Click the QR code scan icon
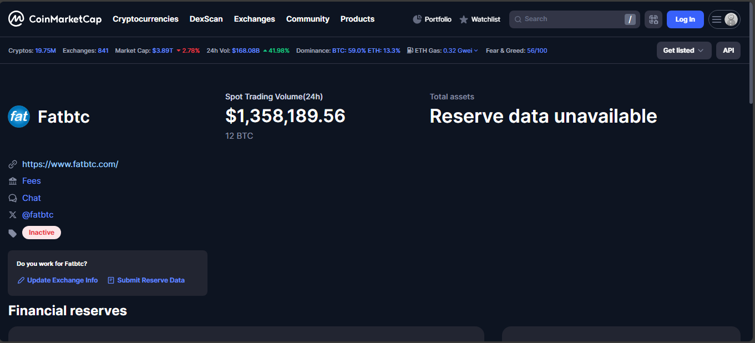Viewport: 755px width, 343px height. tap(653, 19)
